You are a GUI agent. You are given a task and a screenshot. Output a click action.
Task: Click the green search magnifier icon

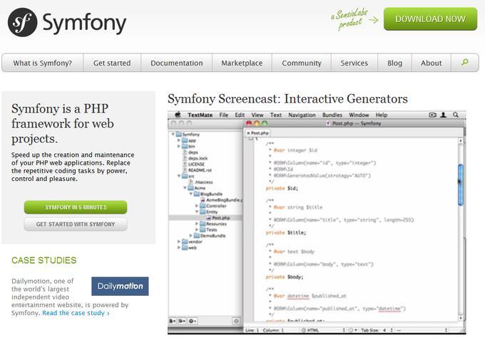tap(464, 63)
